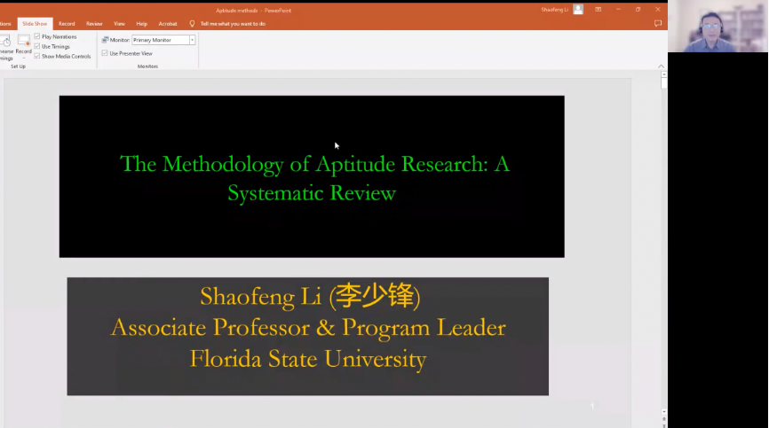Expand the Record button dropdown arrow
This screenshot has height=428, width=769.
23,58
